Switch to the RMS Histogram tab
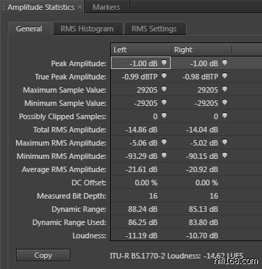Viewport: 262px width, 269px height. 88,29
